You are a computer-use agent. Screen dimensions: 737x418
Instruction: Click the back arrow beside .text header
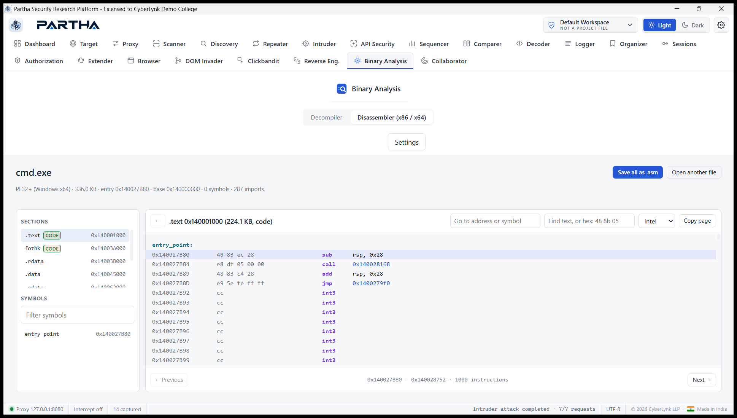tap(157, 221)
